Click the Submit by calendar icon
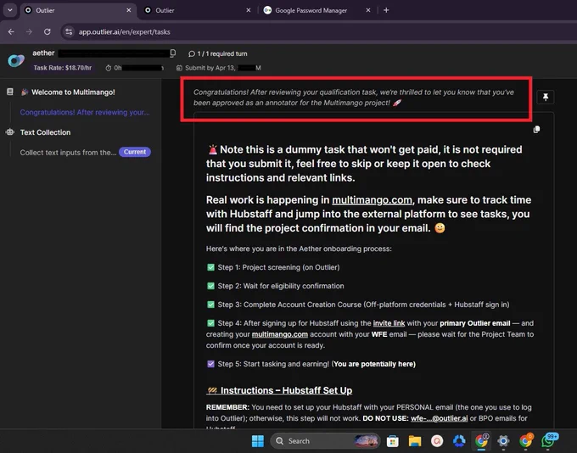This screenshot has height=453, width=577. coord(179,68)
